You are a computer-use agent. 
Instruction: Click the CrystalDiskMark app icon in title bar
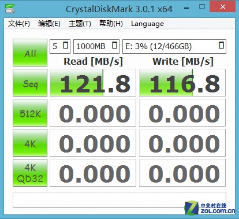pos(10,9)
